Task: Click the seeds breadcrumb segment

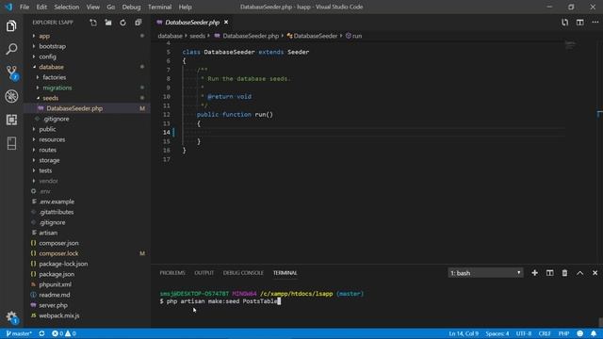Action: point(197,36)
